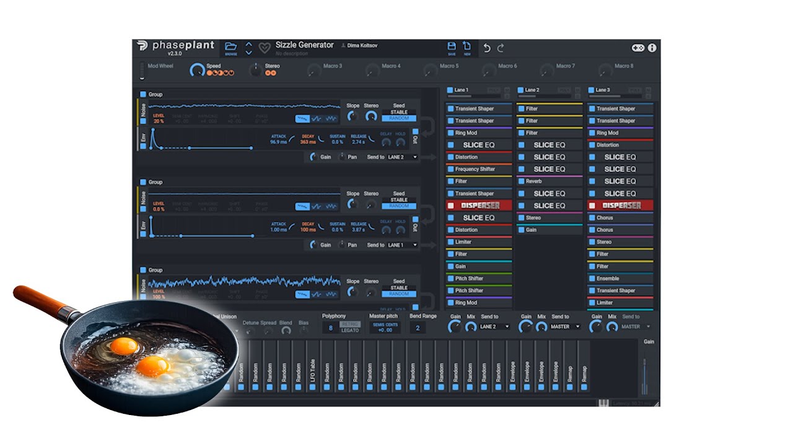Step to the previous preset with up chevron
This screenshot has width=793, height=446.
pos(248,44)
